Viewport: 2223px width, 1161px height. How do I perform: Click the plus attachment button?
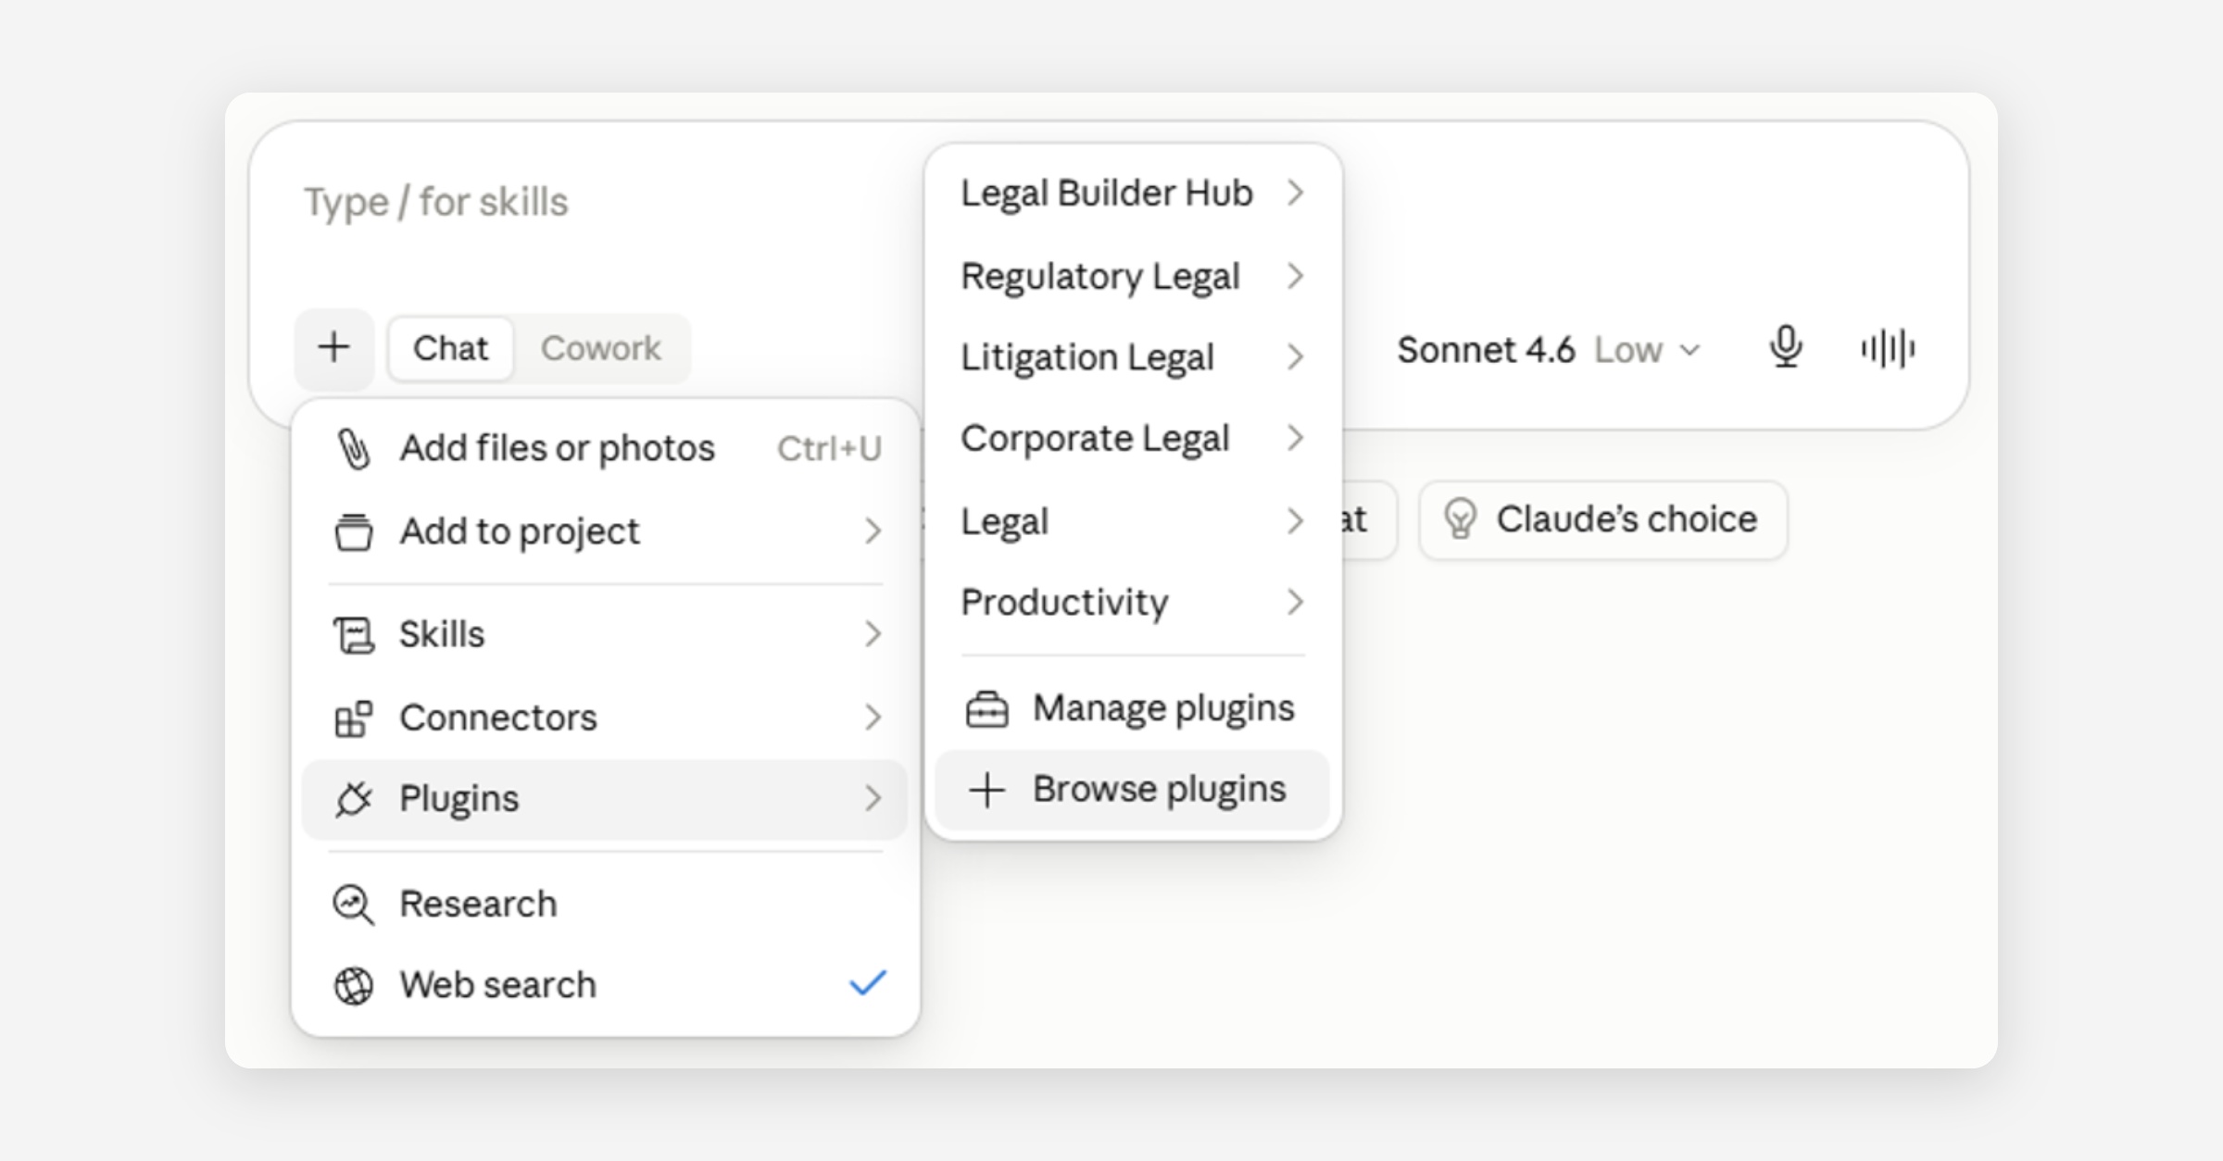coord(334,348)
